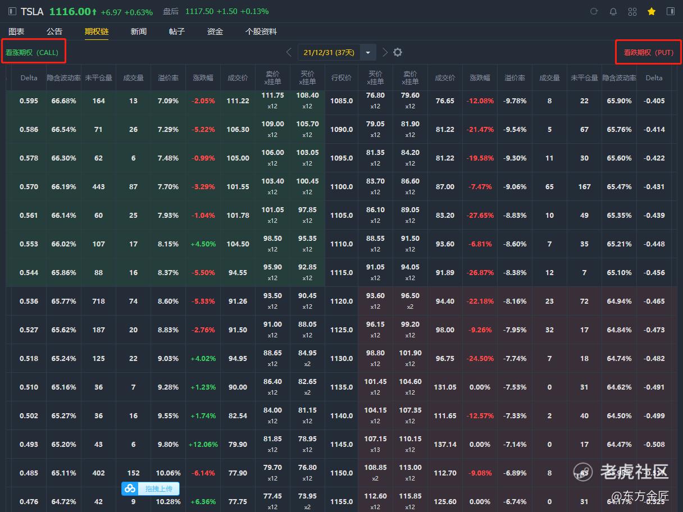Go to previous expiration date arrow

click(x=289, y=52)
